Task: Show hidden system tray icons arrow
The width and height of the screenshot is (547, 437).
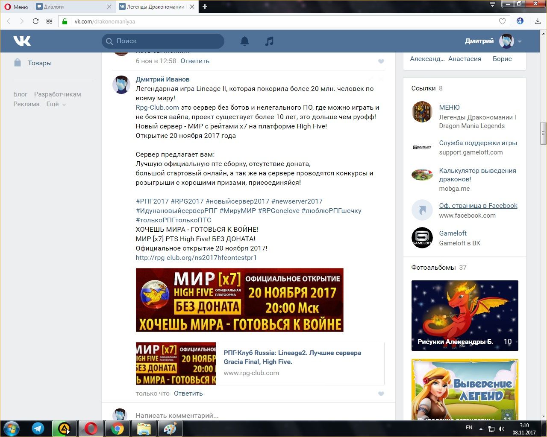Action: (481, 428)
